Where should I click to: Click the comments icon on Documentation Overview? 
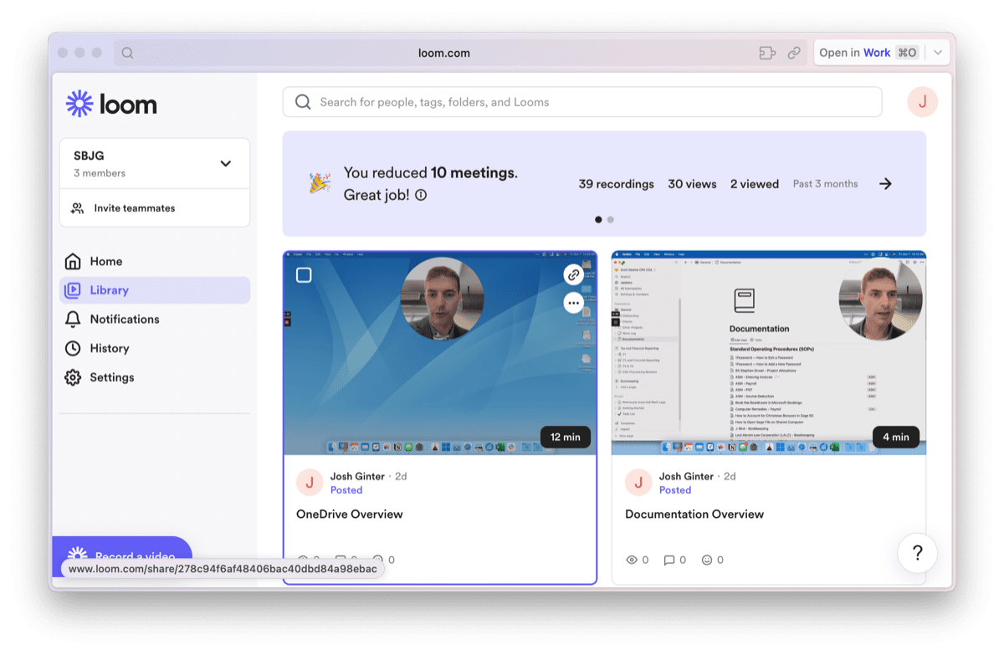669,560
